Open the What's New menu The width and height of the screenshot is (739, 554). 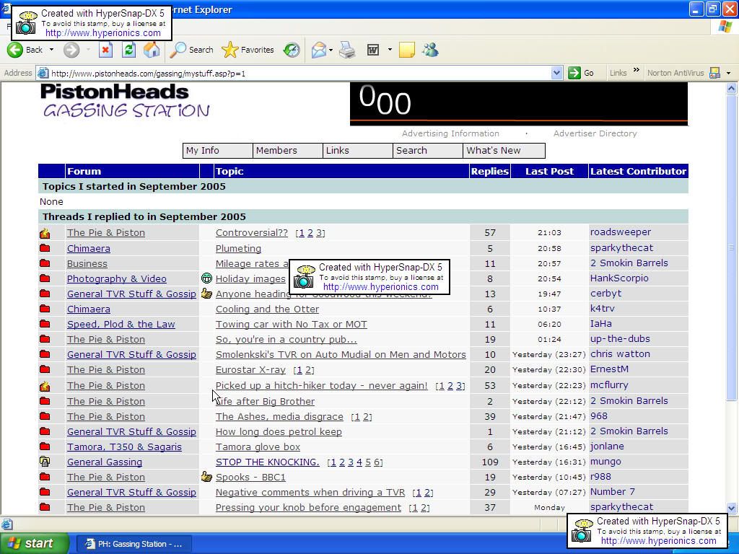[x=503, y=151]
